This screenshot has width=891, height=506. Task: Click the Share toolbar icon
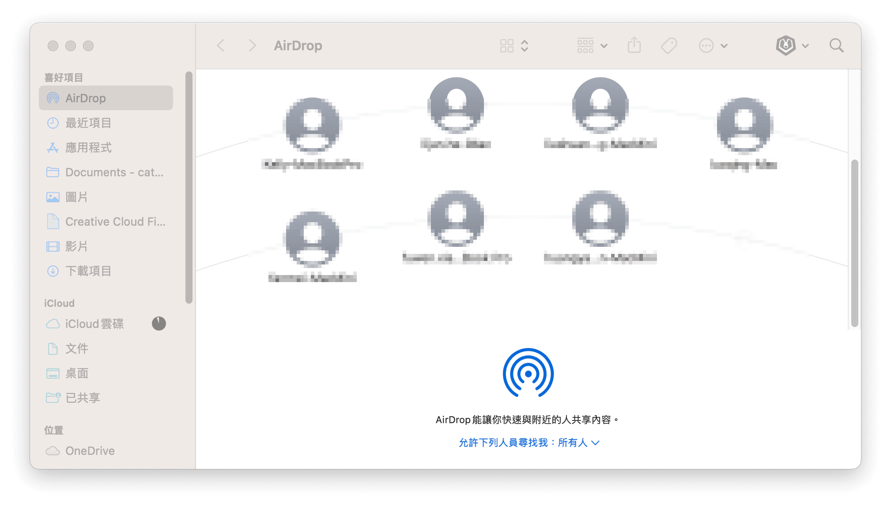[634, 45]
